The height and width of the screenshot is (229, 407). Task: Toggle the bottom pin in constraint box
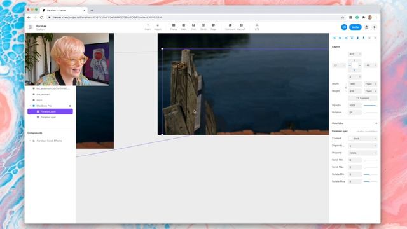355,71
